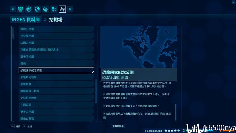The height and width of the screenshot is (133, 236).
Task: Select highlighted 恐龍國家紀念公園 entry
Action: tap(56, 70)
